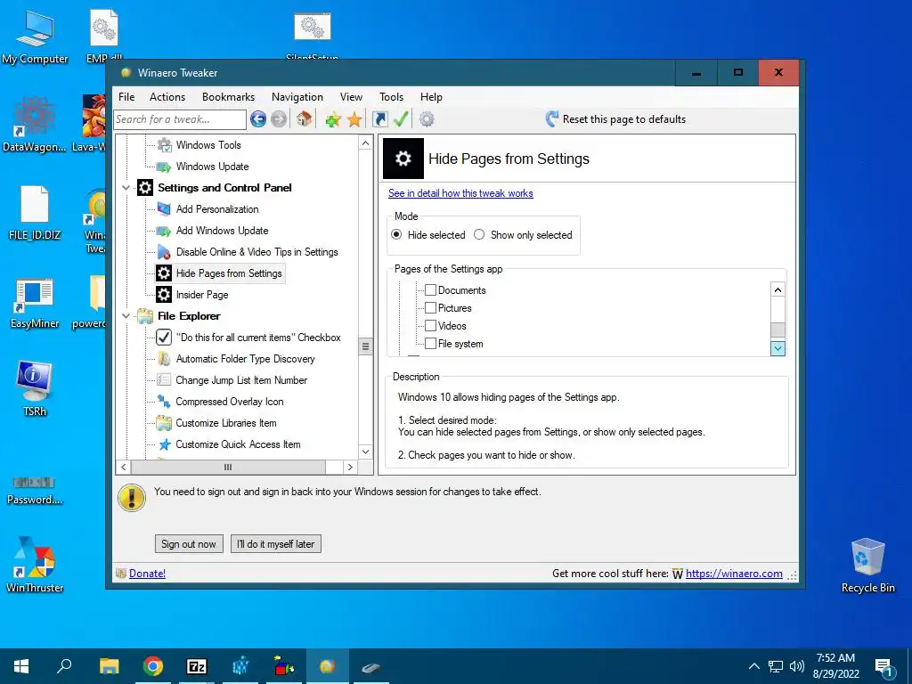
Task: Click the Windows Tools tree icon
Action: coord(165,145)
